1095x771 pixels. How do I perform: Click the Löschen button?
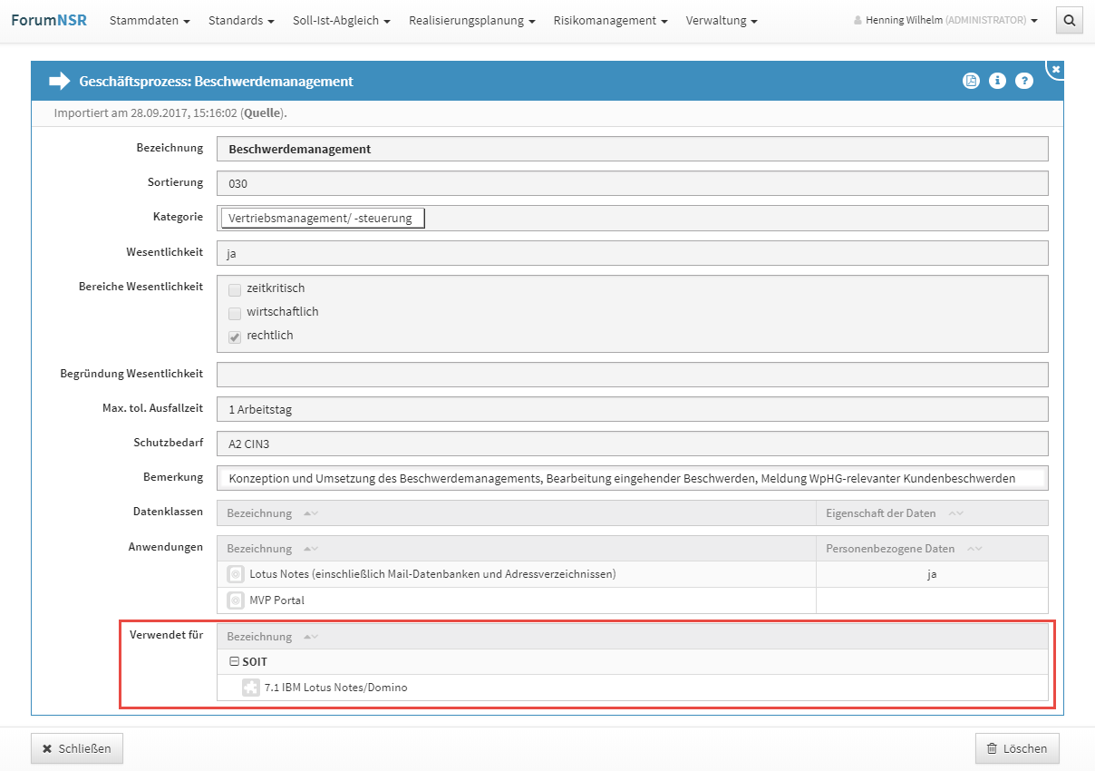click(1016, 748)
